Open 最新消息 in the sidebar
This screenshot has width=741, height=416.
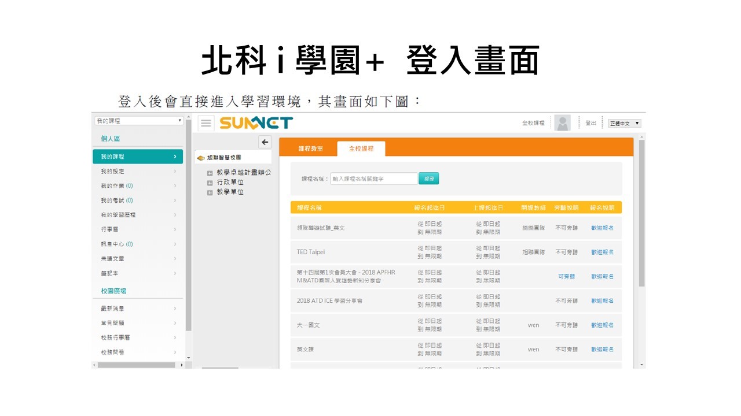coord(138,309)
